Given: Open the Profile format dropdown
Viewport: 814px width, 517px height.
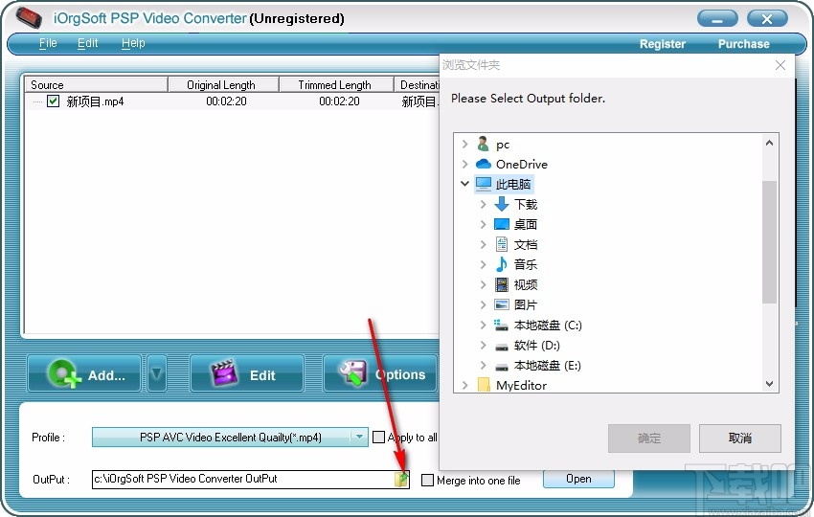Looking at the screenshot, I should pos(359,438).
